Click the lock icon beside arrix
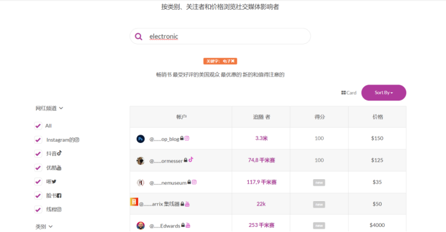 [182, 204]
